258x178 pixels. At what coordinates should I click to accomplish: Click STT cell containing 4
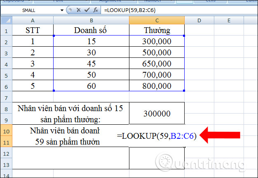click(33, 74)
